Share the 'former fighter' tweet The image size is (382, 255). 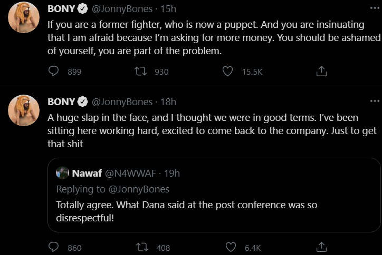tap(321, 71)
